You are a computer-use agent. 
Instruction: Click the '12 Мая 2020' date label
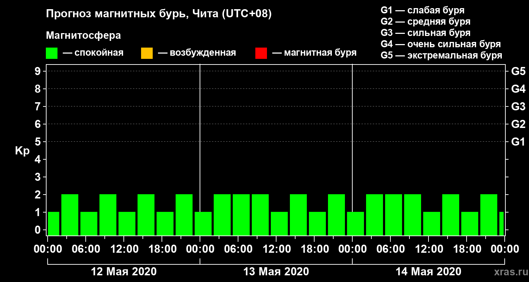click(124, 272)
